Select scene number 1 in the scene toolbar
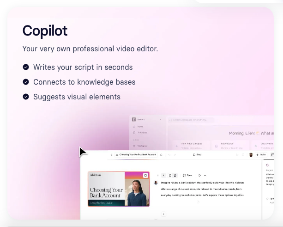This screenshot has height=227, width=283. [x=163, y=175]
